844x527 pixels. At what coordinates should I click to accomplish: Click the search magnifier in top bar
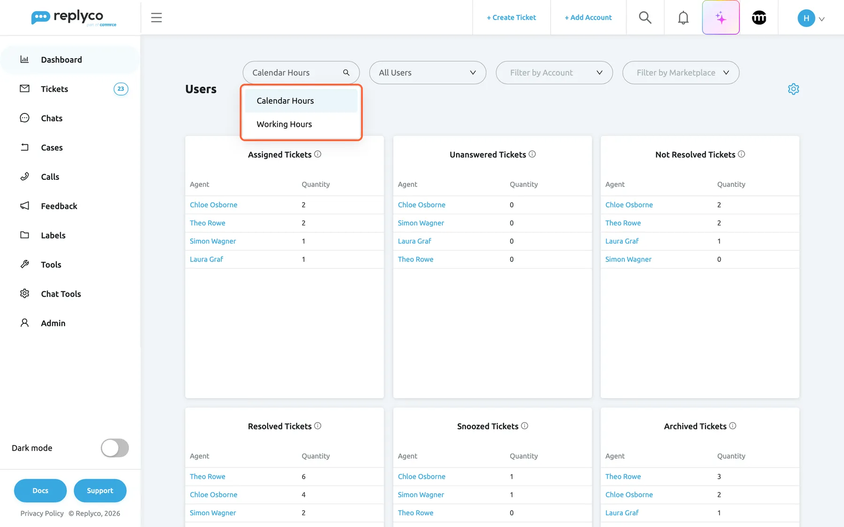click(x=645, y=18)
